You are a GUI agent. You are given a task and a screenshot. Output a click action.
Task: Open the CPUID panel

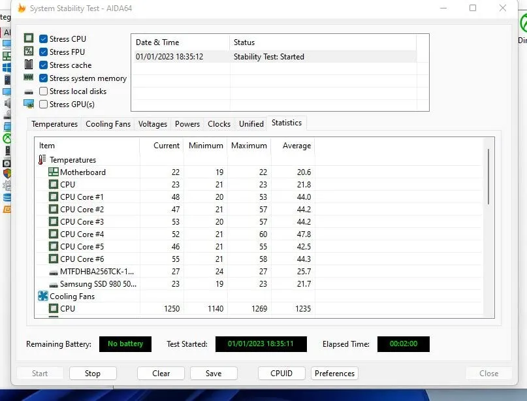click(281, 374)
